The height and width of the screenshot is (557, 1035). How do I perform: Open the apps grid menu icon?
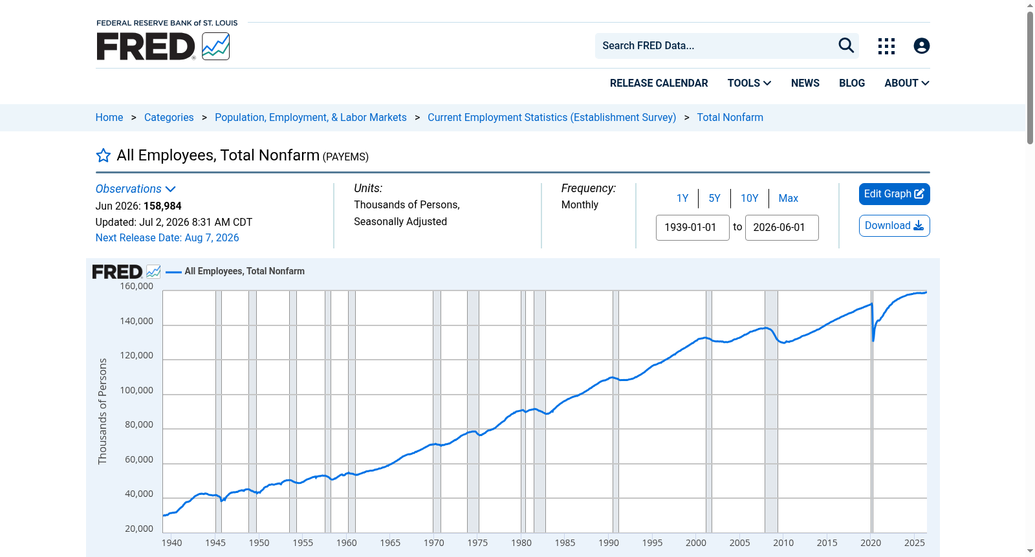(886, 46)
